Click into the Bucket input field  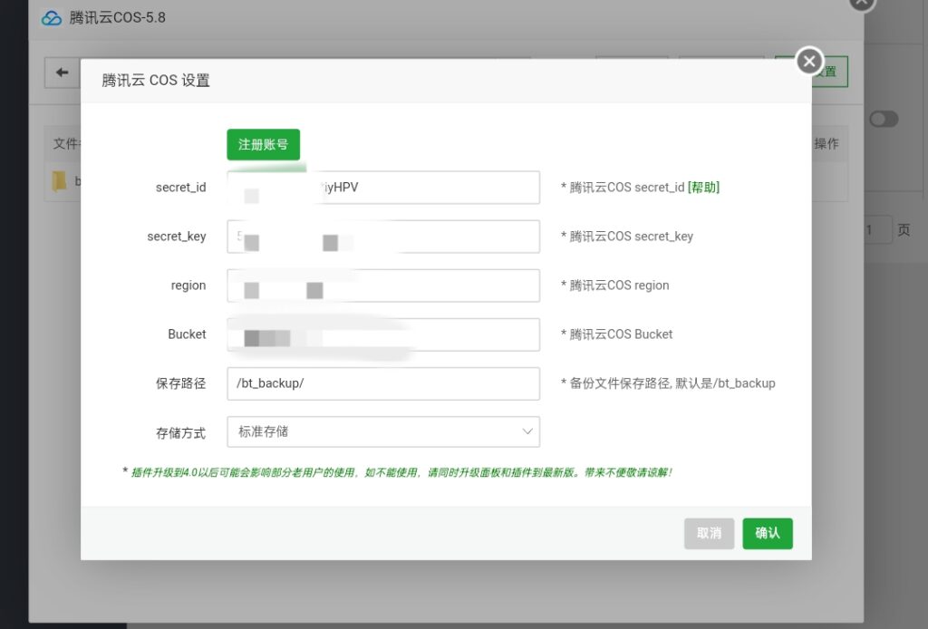(x=383, y=334)
